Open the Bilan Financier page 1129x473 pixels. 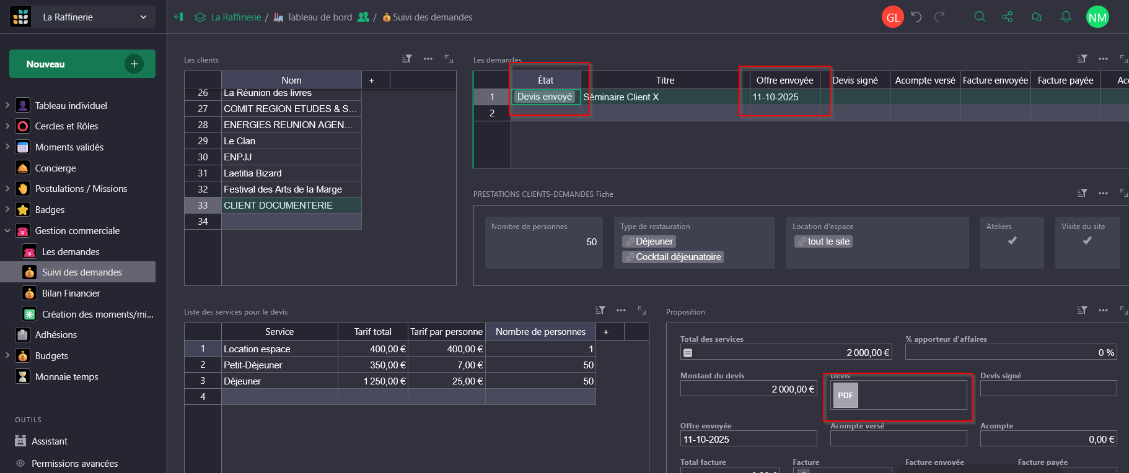point(71,293)
